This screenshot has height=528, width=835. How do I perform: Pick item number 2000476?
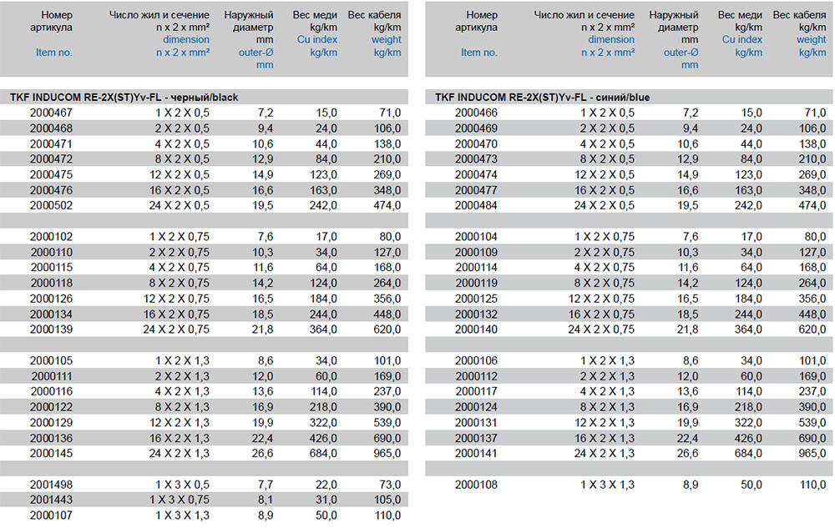[x=51, y=190]
